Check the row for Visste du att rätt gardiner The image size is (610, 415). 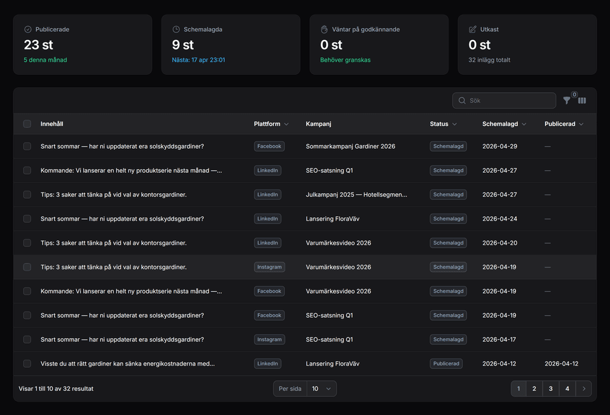click(27, 364)
